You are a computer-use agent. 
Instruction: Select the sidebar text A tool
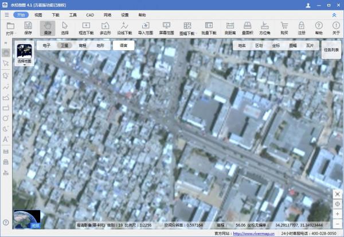6,139
